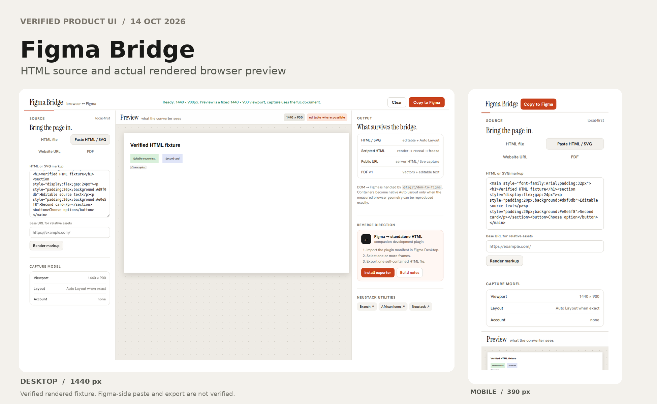Click the Figma Bridge logo in mobile header

click(x=501, y=104)
